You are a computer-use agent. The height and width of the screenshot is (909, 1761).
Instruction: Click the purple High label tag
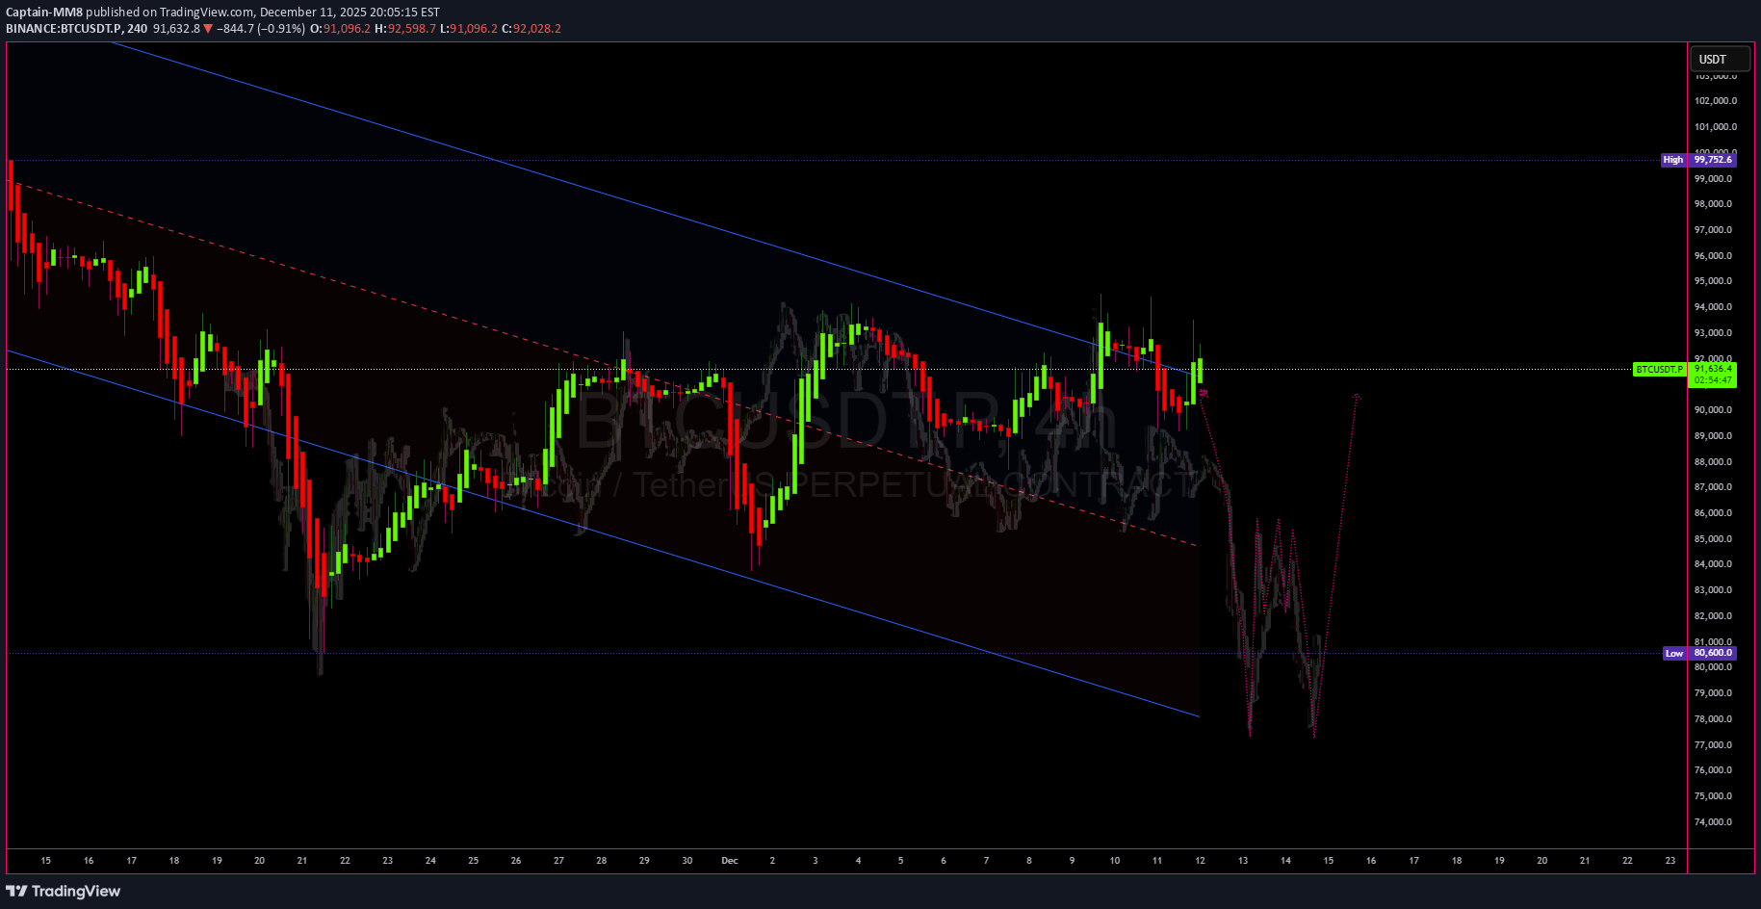point(1673,160)
